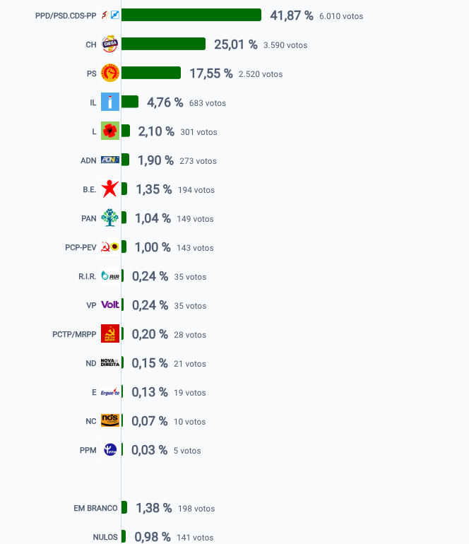This screenshot has height=544, width=469.
Task: Click the PPD/PSD.CDS-PP green result bar
Action: point(191,15)
